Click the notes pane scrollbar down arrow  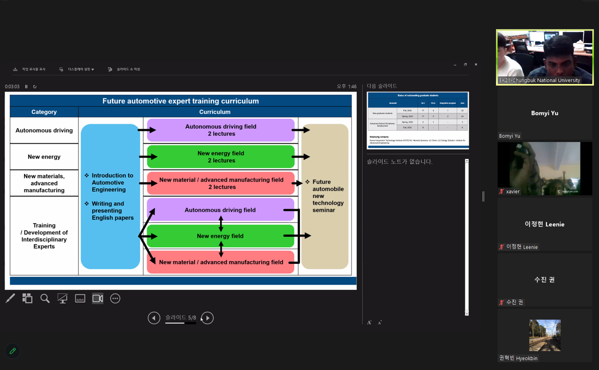[x=467, y=313]
